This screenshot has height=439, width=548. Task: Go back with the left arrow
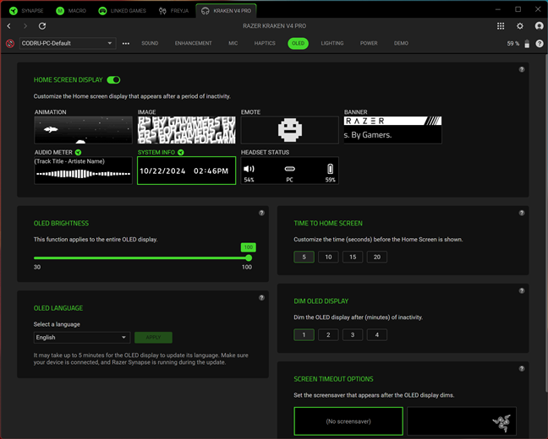click(x=9, y=26)
